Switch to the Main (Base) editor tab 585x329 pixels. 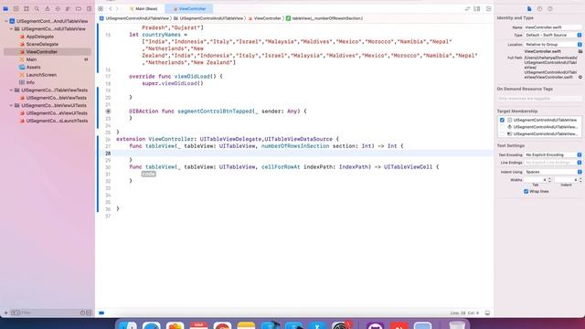coord(144,8)
